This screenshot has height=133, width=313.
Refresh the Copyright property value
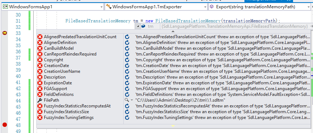tap(127, 60)
